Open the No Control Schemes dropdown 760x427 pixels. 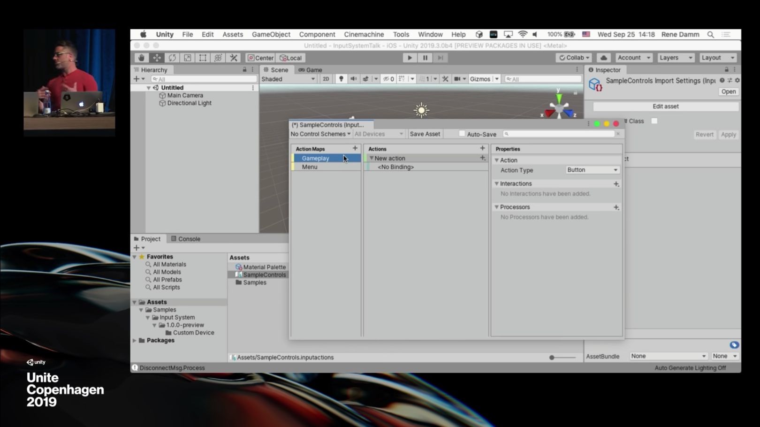point(320,134)
